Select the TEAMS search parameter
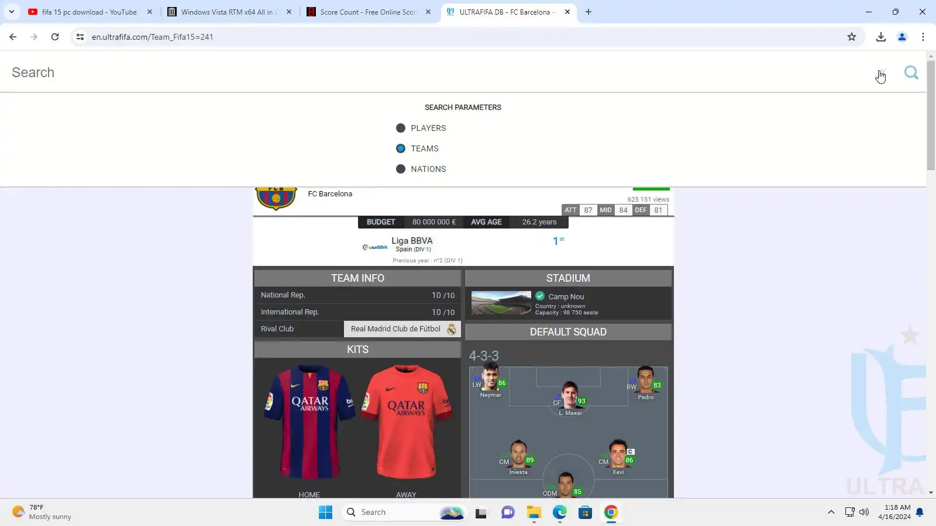Viewport: 936px width, 526px height. pyautogui.click(x=418, y=148)
